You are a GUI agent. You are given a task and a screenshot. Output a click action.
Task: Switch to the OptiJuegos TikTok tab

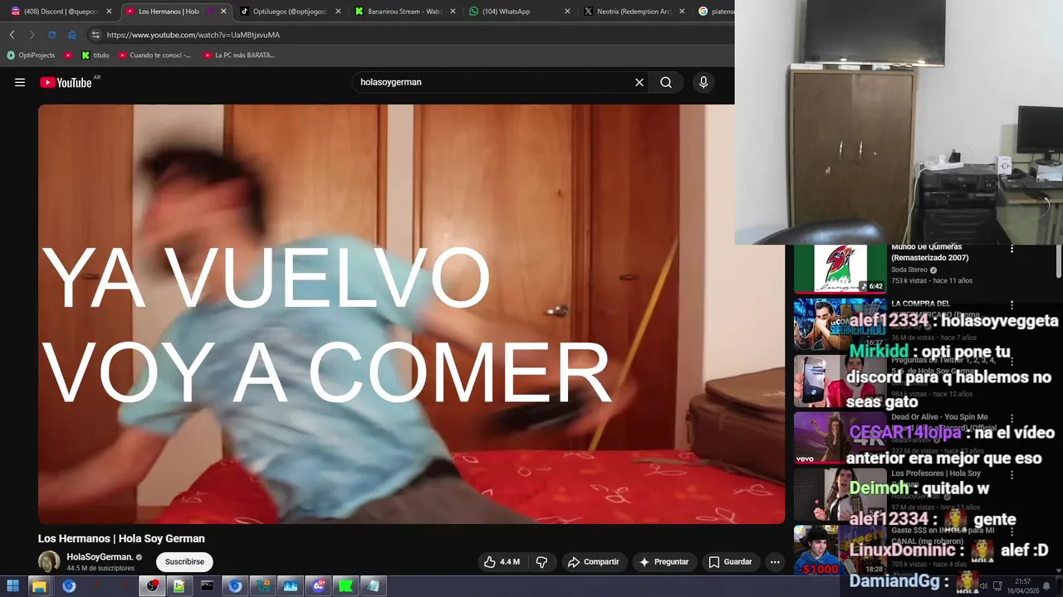290,12
